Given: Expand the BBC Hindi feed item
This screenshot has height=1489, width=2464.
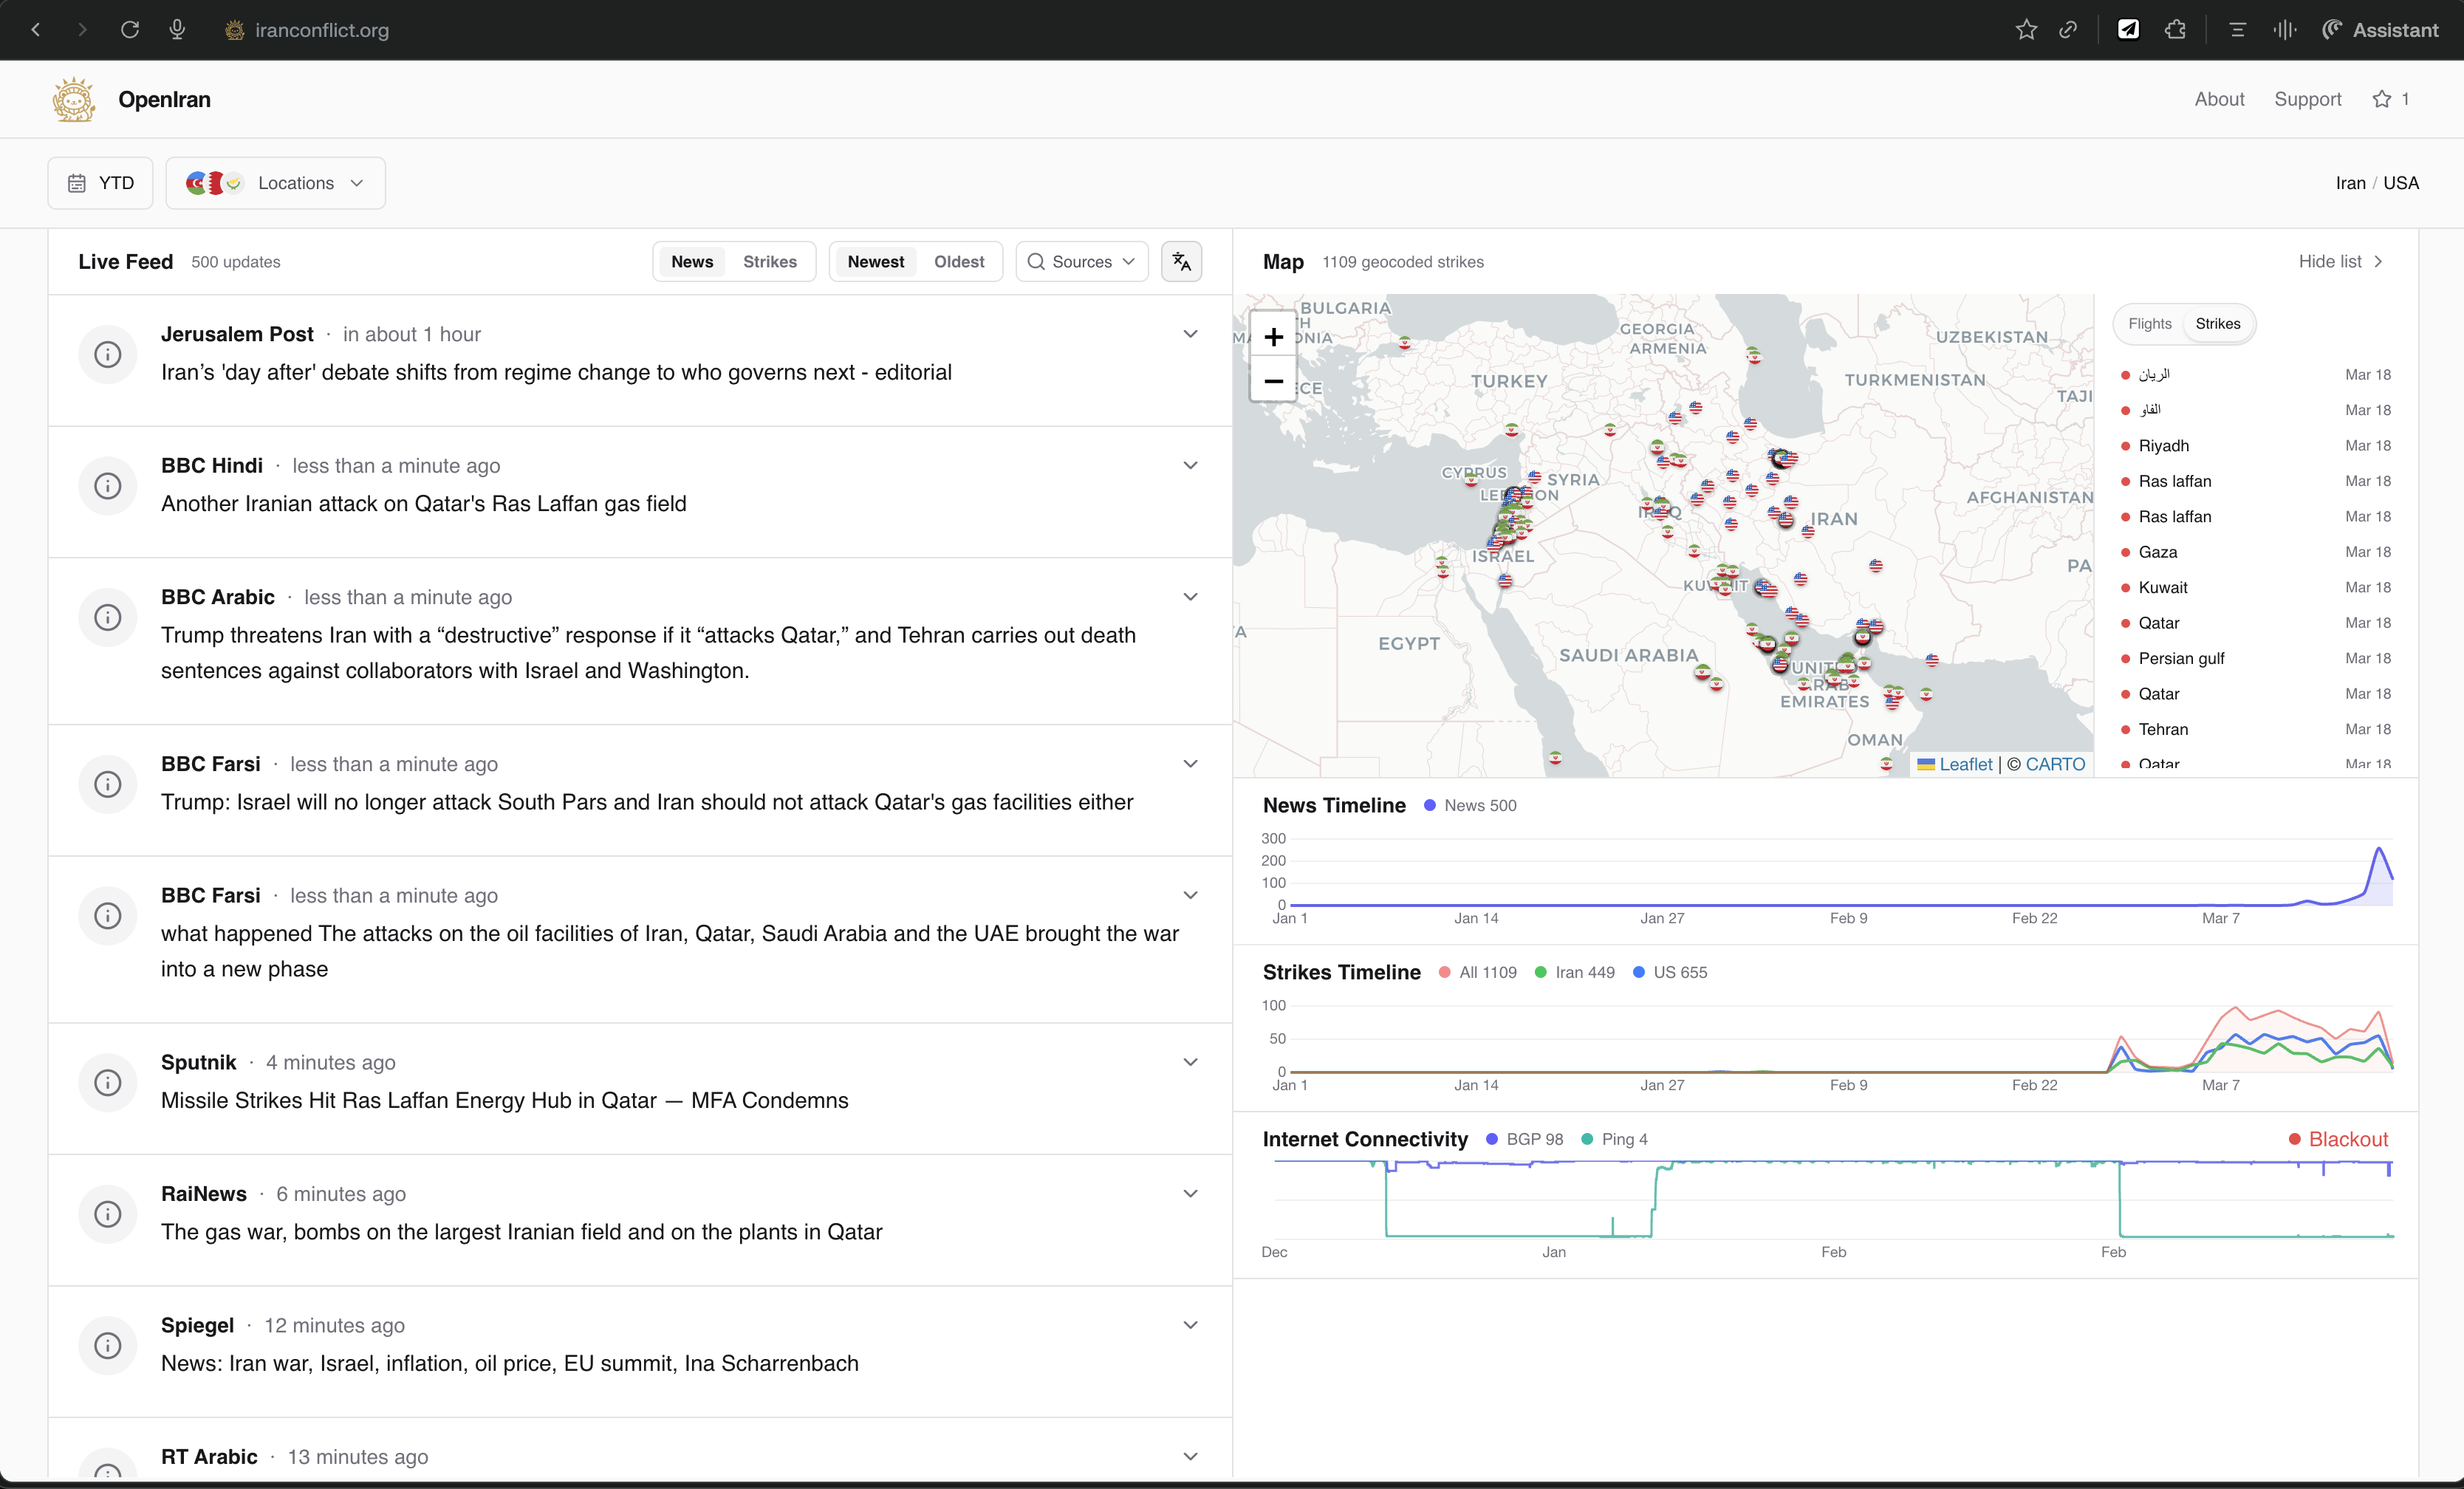Looking at the screenshot, I should tap(1190, 465).
